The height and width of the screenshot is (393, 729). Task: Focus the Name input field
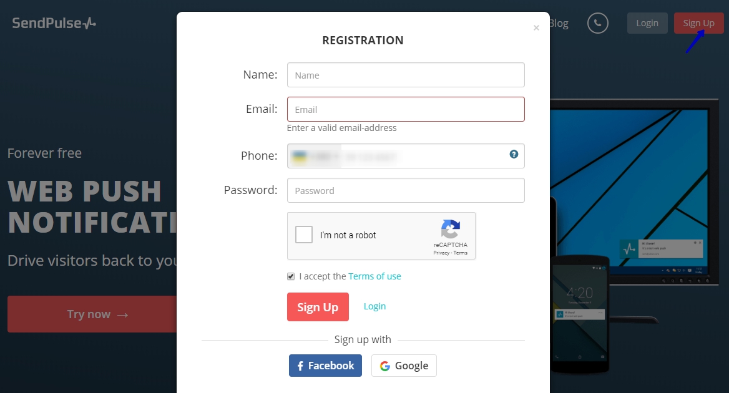point(406,75)
